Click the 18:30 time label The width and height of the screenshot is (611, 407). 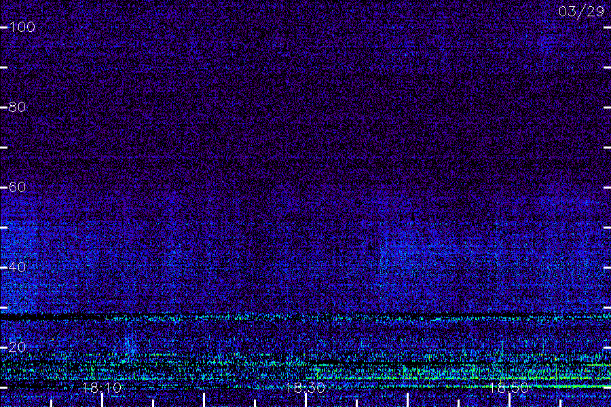[305, 387]
